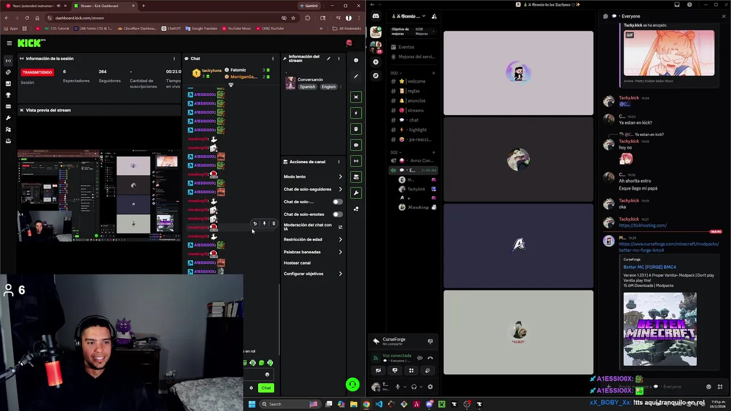Turn on camera in Discord voice panel
Viewport: 731px width, 411px height.
[x=378, y=370]
